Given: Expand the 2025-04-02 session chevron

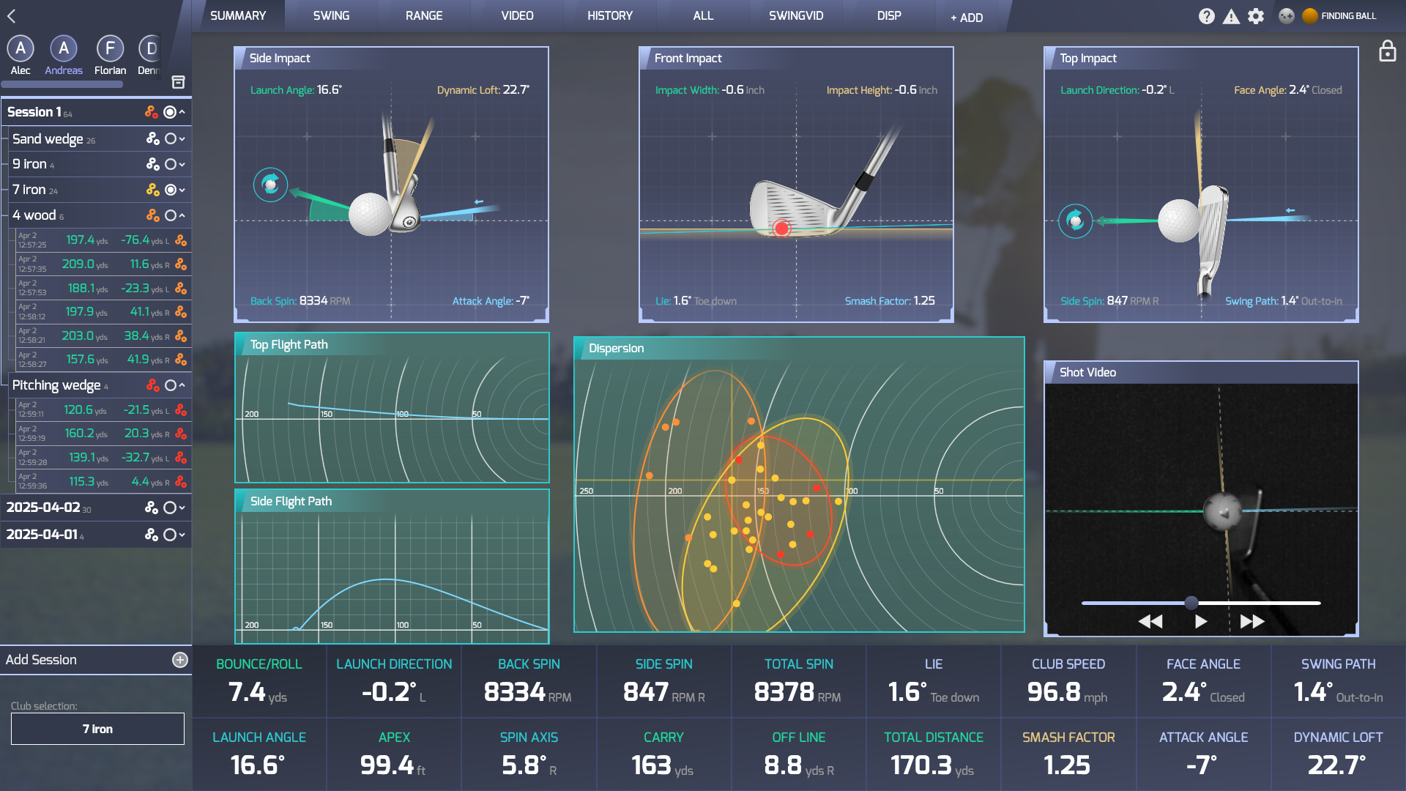Looking at the screenshot, I should pos(182,507).
